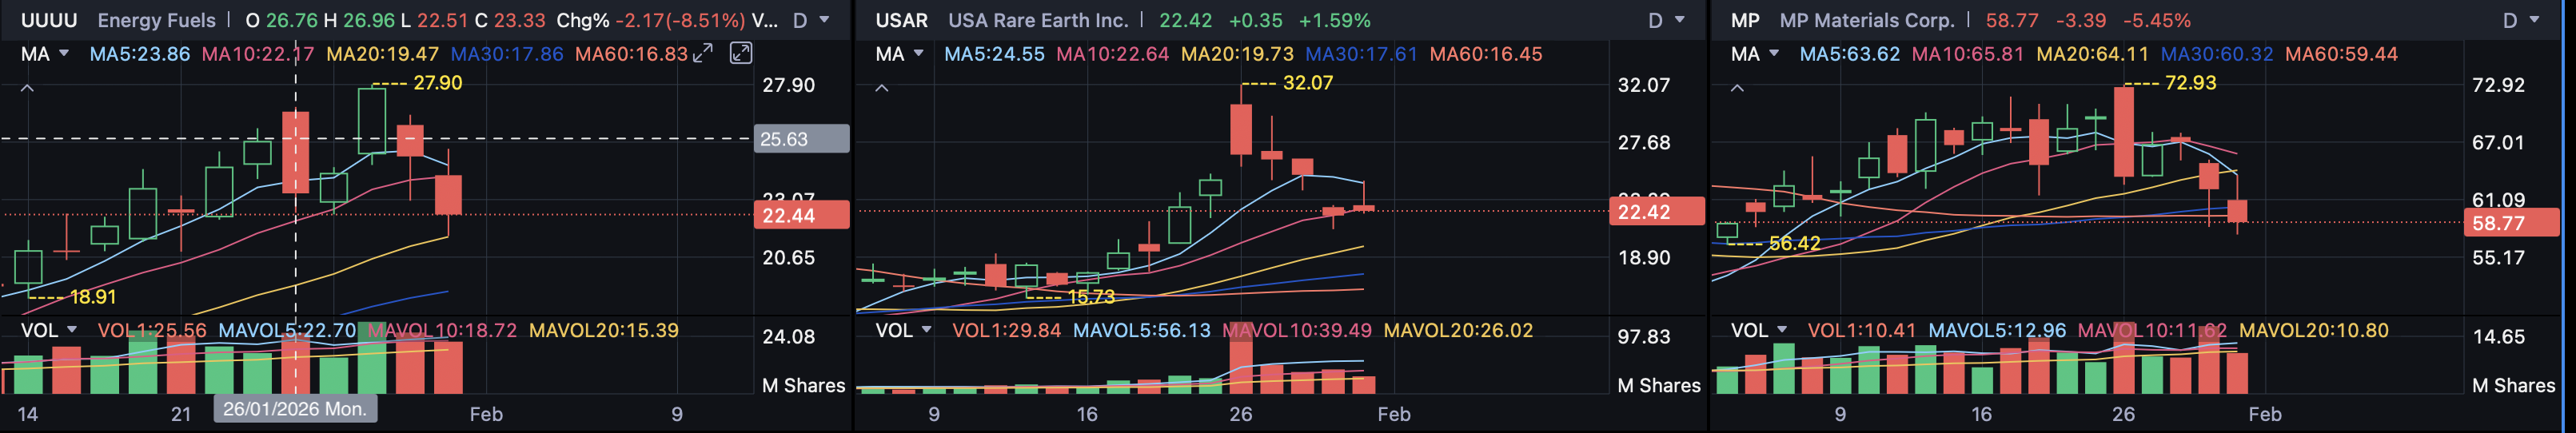Open the MA indicator dropdown in UUUU chart
This screenshot has height=433, width=2576.
point(45,54)
